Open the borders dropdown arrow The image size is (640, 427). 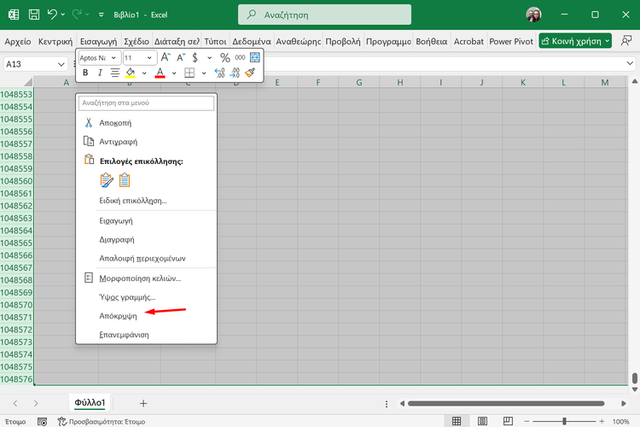pos(202,73)
